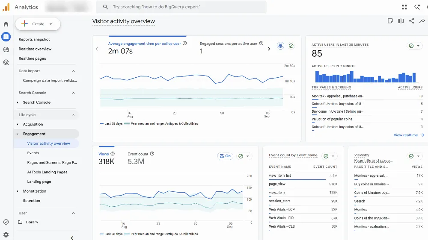Collapse the User section chevron
The height and width of the screenshot is (240, 428).
pos(73,213)
